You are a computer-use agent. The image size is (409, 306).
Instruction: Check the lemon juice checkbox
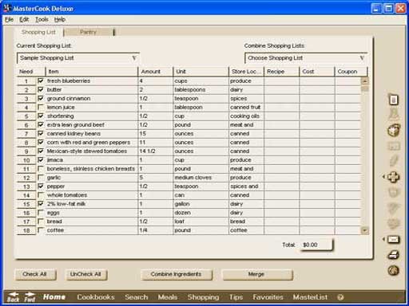tap(41, 107)
